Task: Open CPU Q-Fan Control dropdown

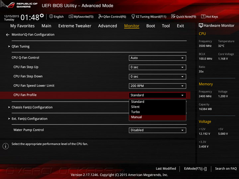Action: (157, 58)
